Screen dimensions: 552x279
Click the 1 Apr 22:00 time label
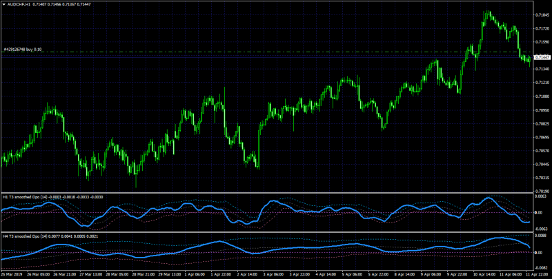219,273
